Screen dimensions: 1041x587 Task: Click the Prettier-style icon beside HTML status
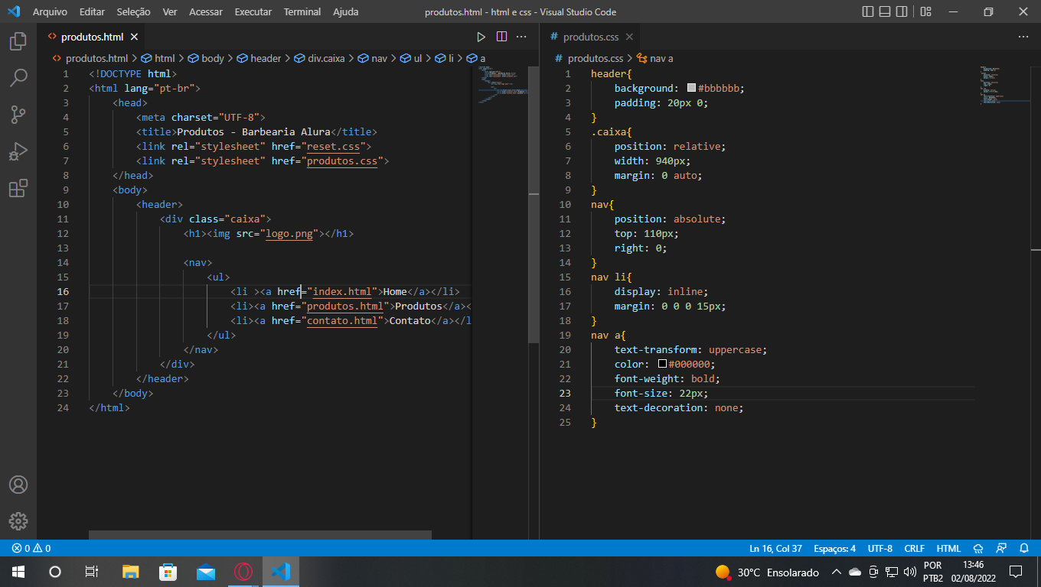[978, 549]
